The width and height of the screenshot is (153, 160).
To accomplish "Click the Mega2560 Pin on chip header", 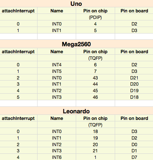I will (95, 52).
